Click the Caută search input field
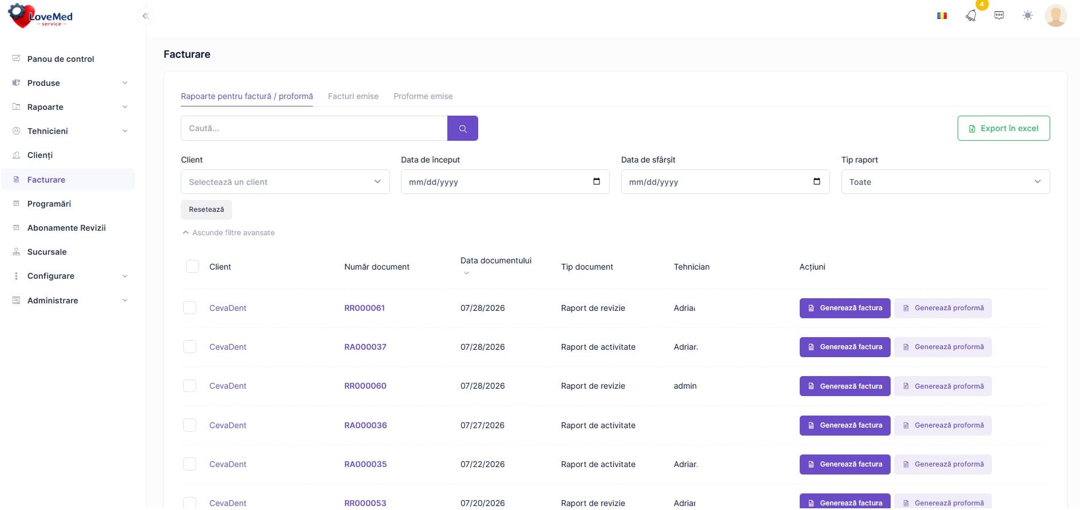 coord(314,128)
